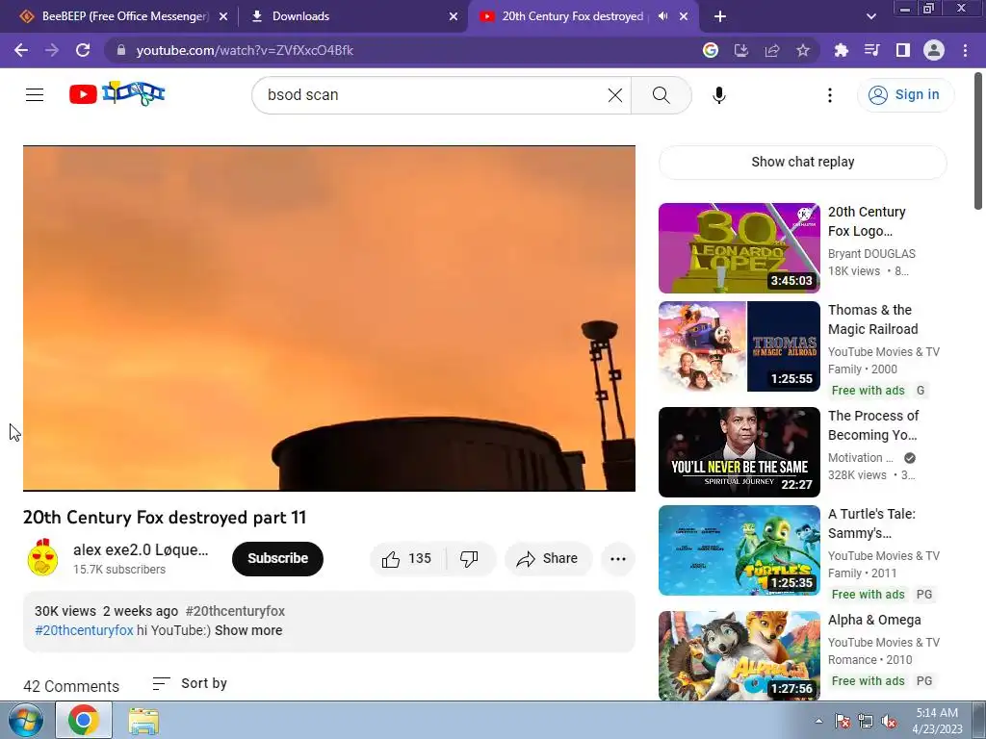986x739 pixels.
Task: Click the 42 Comments heading
Action: tap(71, 686)
